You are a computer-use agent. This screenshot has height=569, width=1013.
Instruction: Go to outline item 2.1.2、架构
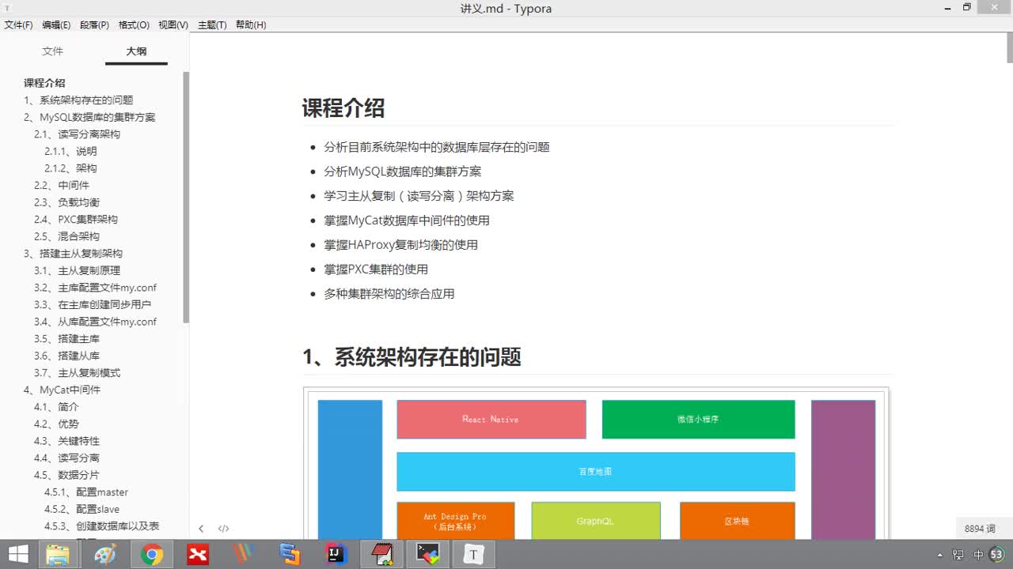70,168
